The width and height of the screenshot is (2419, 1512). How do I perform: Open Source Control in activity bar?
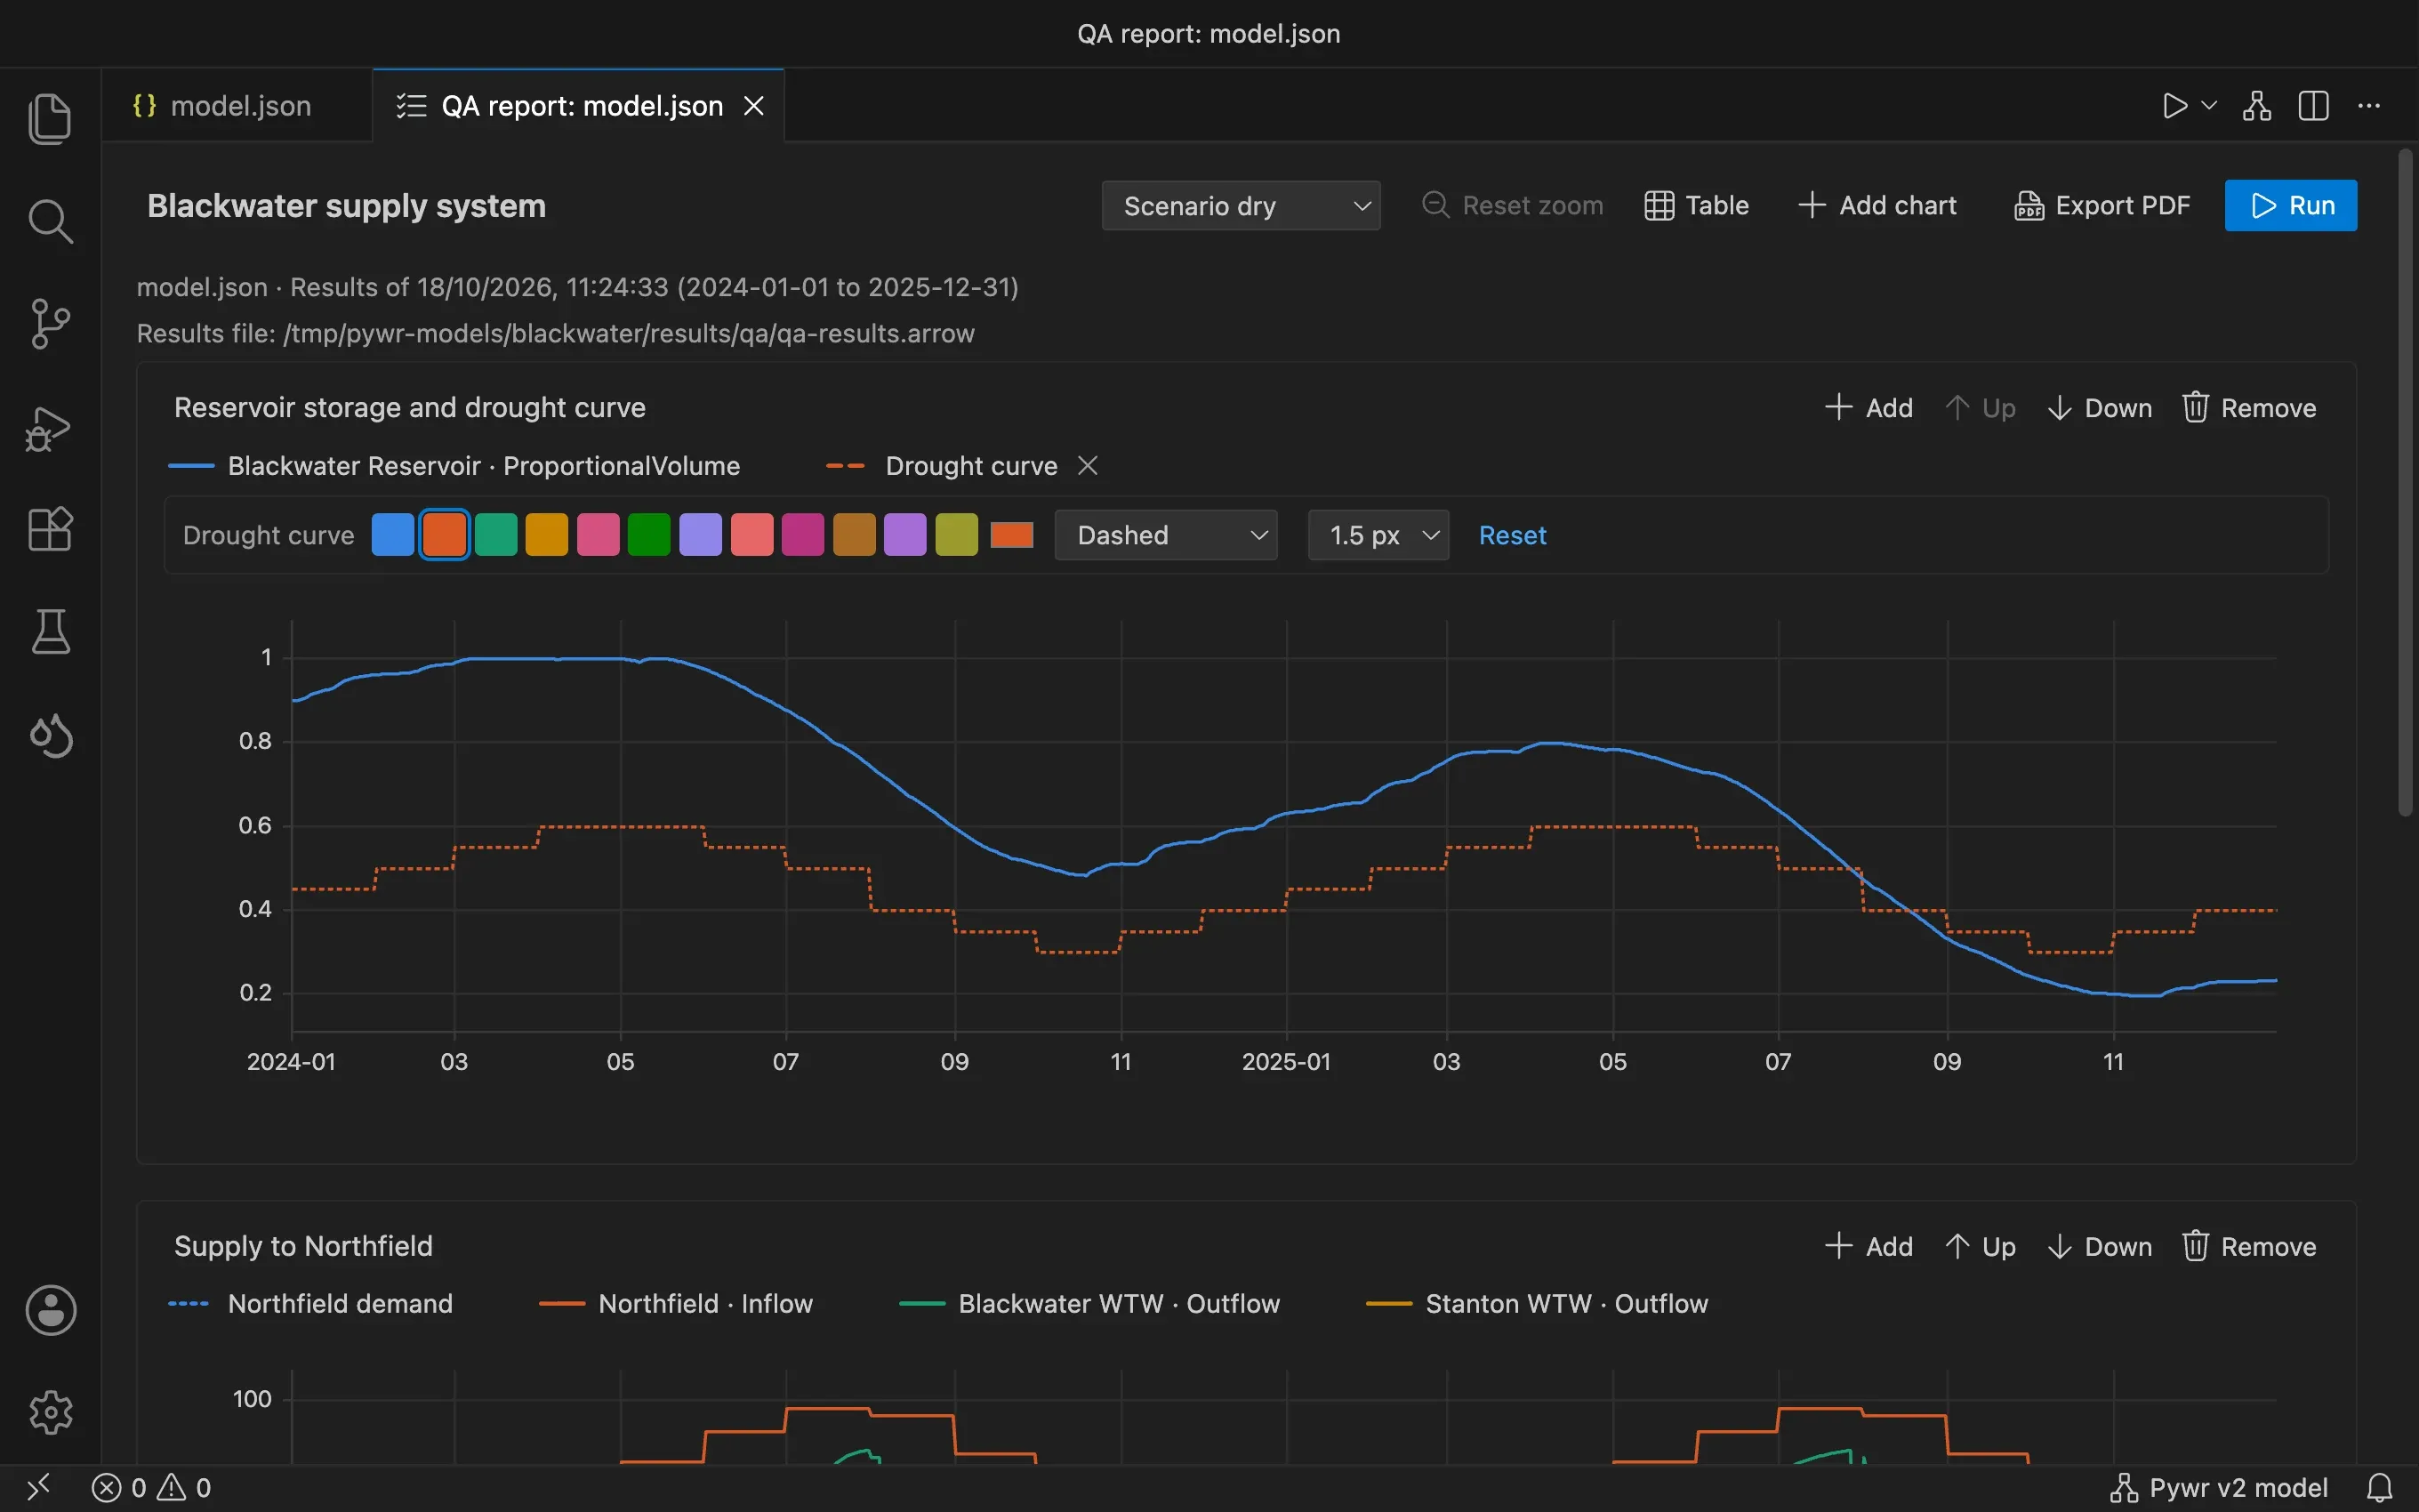50,324
